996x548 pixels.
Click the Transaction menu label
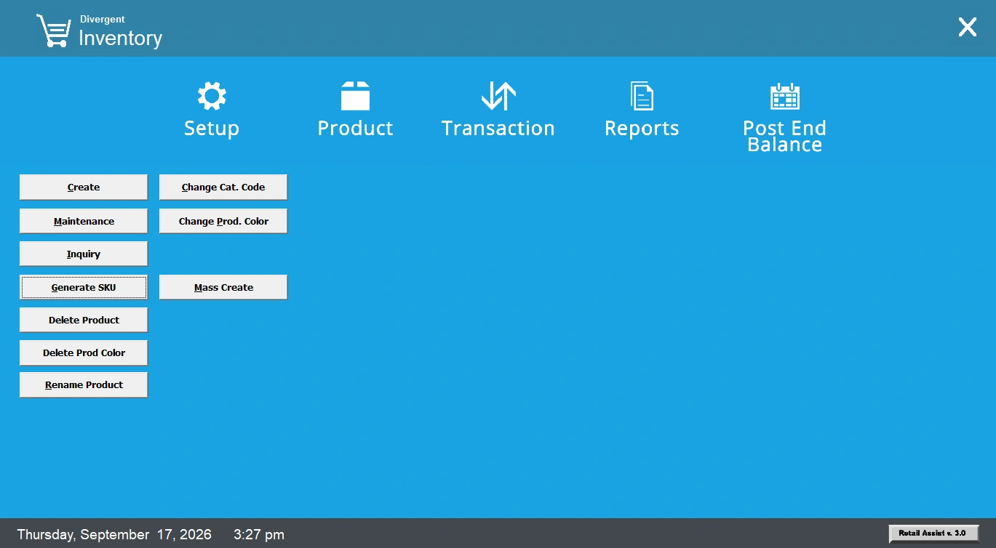pos(498,129)
